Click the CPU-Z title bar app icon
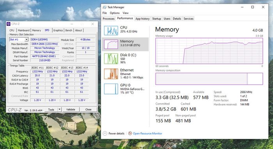 [x=8, y=24]
